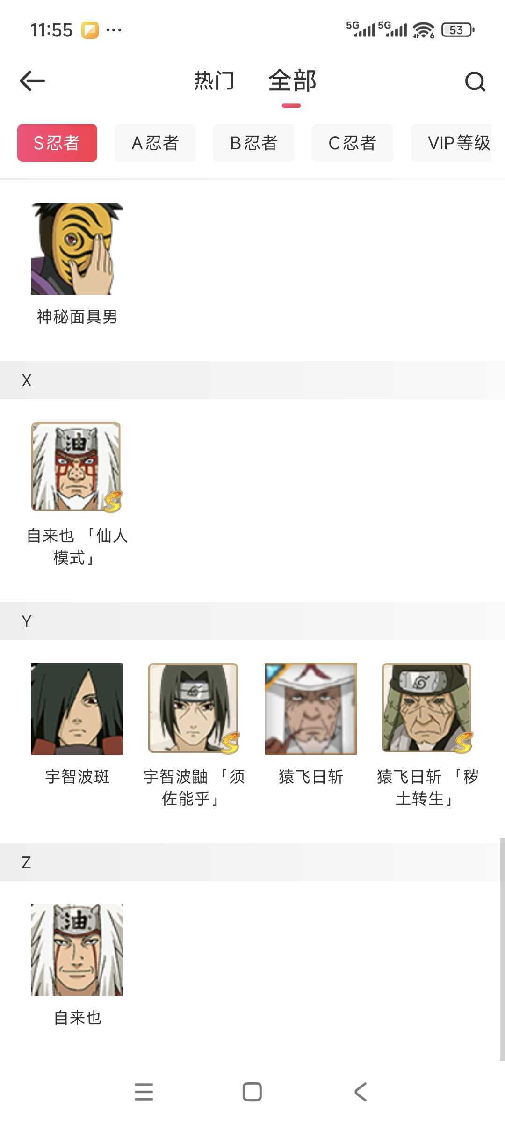
Task: Choose the C忍者 filter
Action: coord(353,143)
